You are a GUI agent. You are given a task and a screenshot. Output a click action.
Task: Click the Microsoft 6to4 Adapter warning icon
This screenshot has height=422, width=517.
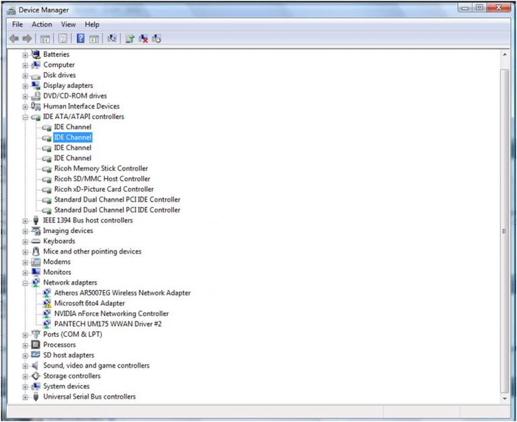click(47, 303)
